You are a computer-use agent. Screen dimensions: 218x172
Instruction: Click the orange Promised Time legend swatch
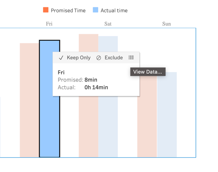tap(46, 10)
